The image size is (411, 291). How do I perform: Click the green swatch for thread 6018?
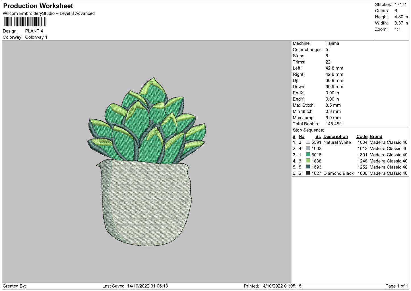pos(308,154)
